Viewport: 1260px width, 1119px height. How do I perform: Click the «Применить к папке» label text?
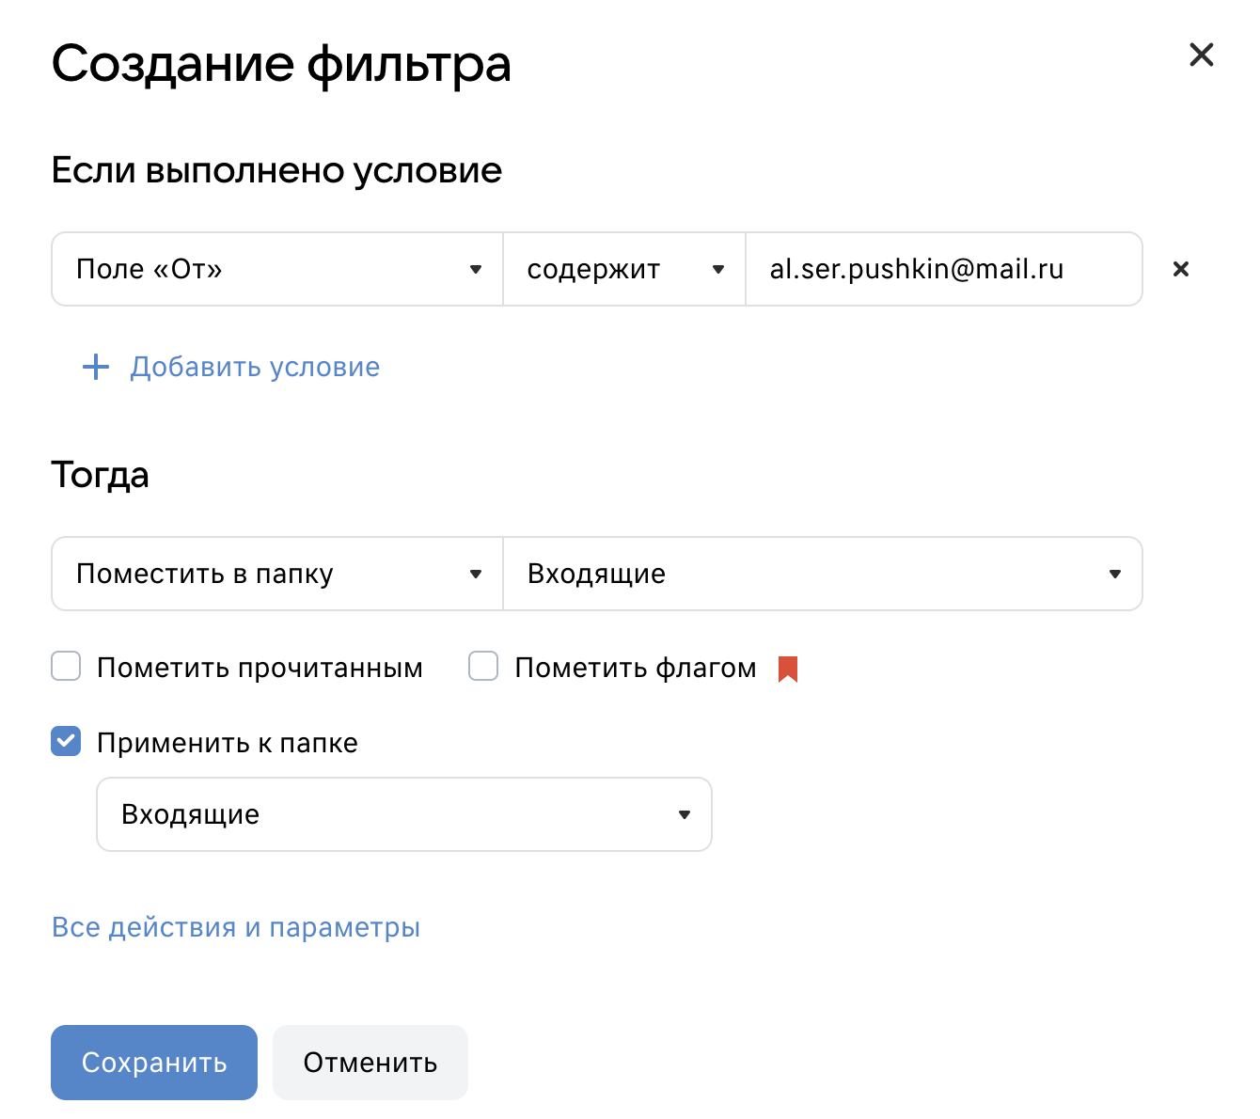(x=228, y=743)
